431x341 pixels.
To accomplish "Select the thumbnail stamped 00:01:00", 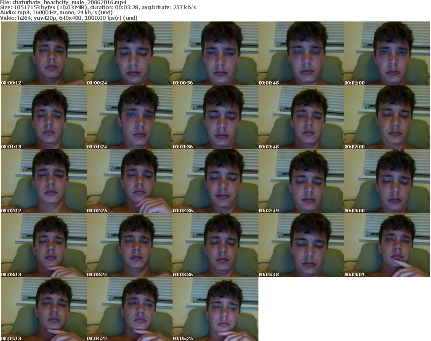I will (x=387, y=53).
